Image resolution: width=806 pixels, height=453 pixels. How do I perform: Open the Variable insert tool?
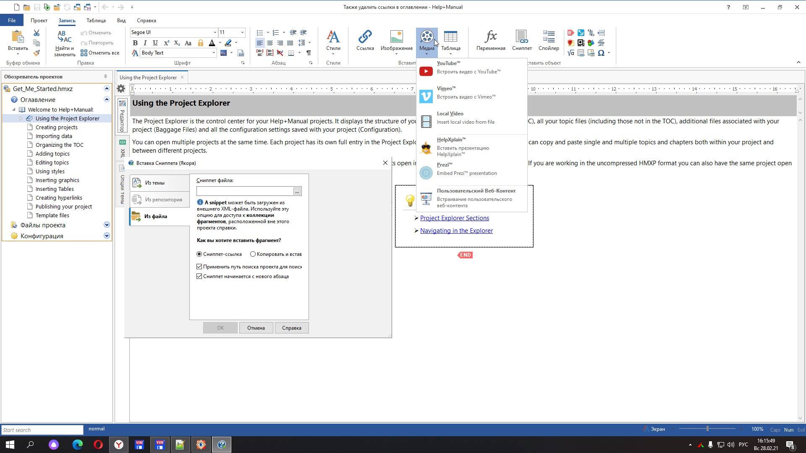pos(490,40)
